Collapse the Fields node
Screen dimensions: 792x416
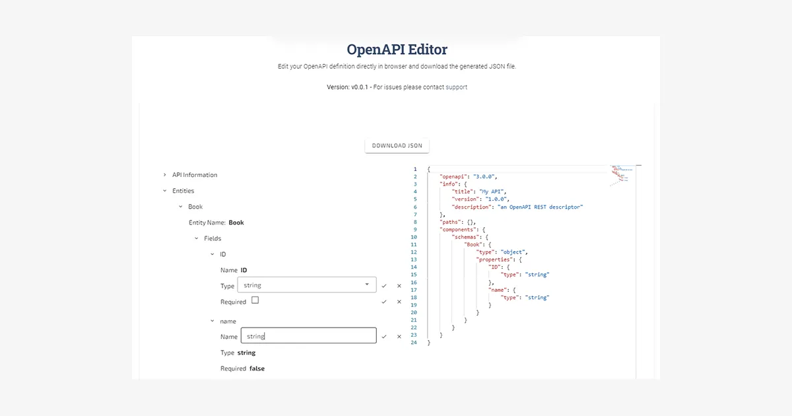coord(196,238)
